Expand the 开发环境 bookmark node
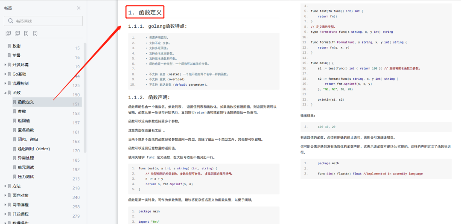The height and width of the screenshot is (224, 461). click(x=5, y=65)
